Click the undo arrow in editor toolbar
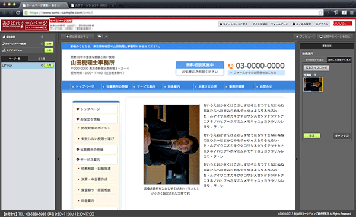This screenshot has height=217, width=356. tap(100, 37)
